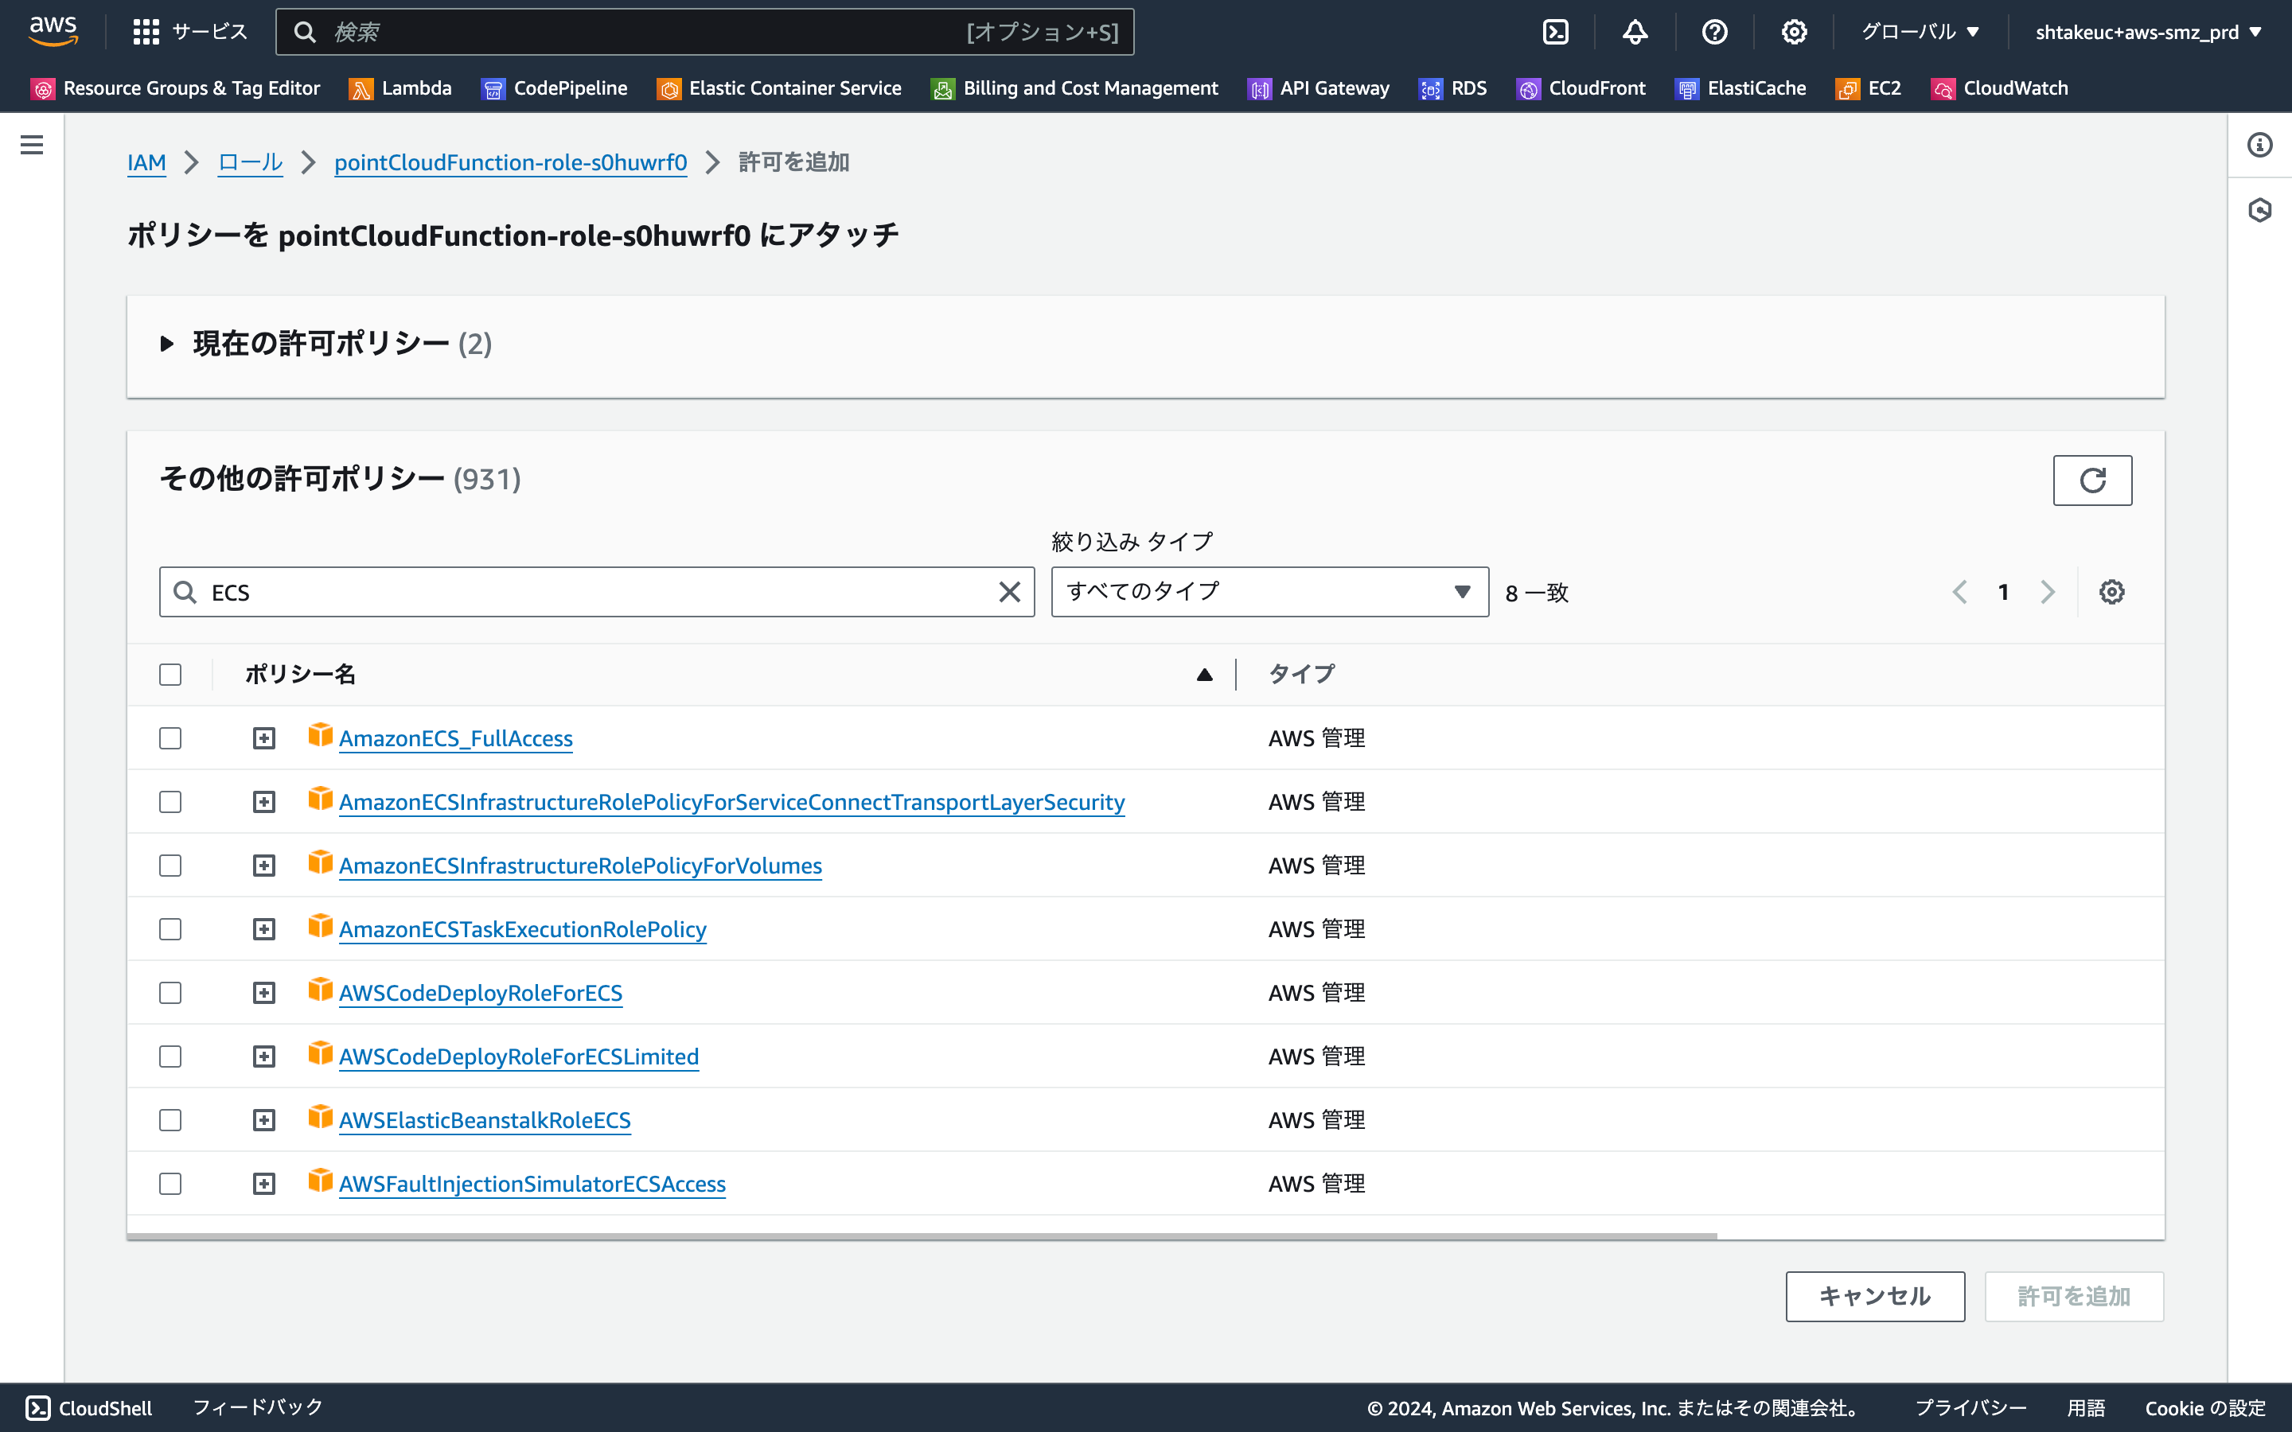Screen dimensions: 2292x1432
Task: Open the API Gateway shortcut
Action: tap(1319, 88)
